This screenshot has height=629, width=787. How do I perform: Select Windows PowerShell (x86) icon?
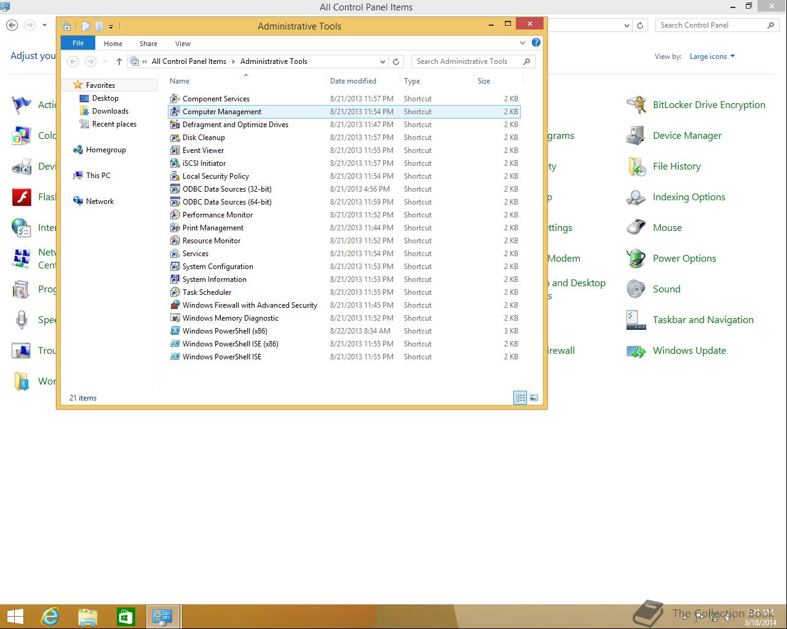click(x=175, y=330)
